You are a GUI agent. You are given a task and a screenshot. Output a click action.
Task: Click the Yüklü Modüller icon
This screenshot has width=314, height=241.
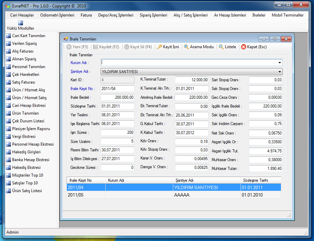(x=20, y=23)
